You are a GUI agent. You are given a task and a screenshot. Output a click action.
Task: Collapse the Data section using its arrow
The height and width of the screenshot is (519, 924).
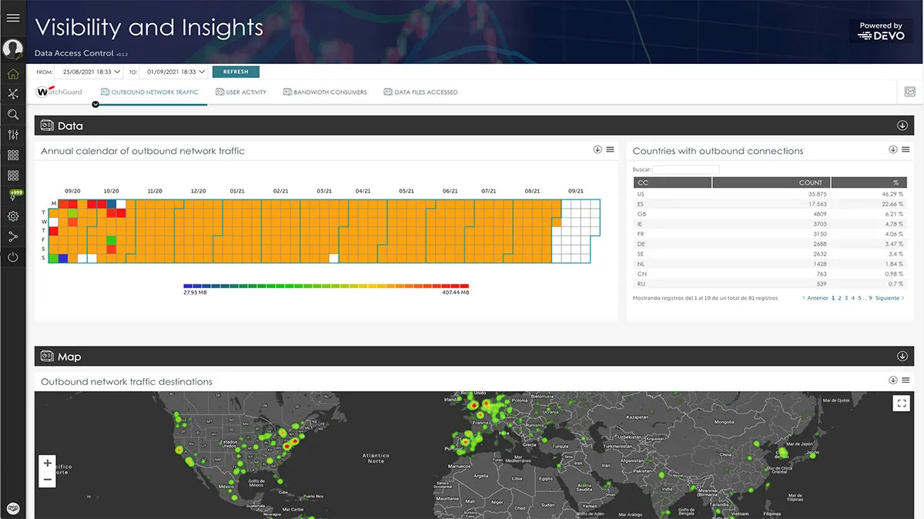[902, 126]
